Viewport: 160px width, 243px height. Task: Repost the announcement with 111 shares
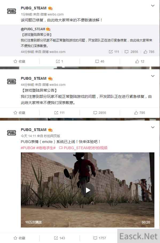[x=60, y=113]
